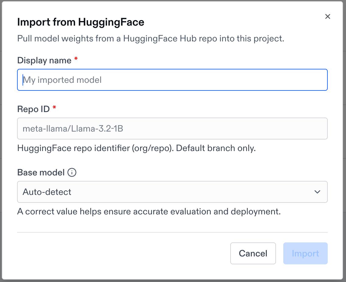
Task: Focus the Repo ID text field
Action: tap(172, 129)
